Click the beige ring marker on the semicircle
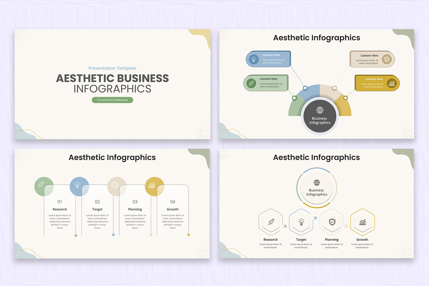This screenshot has width=429, height=286. pyautogui.click(x=334, y=88)
